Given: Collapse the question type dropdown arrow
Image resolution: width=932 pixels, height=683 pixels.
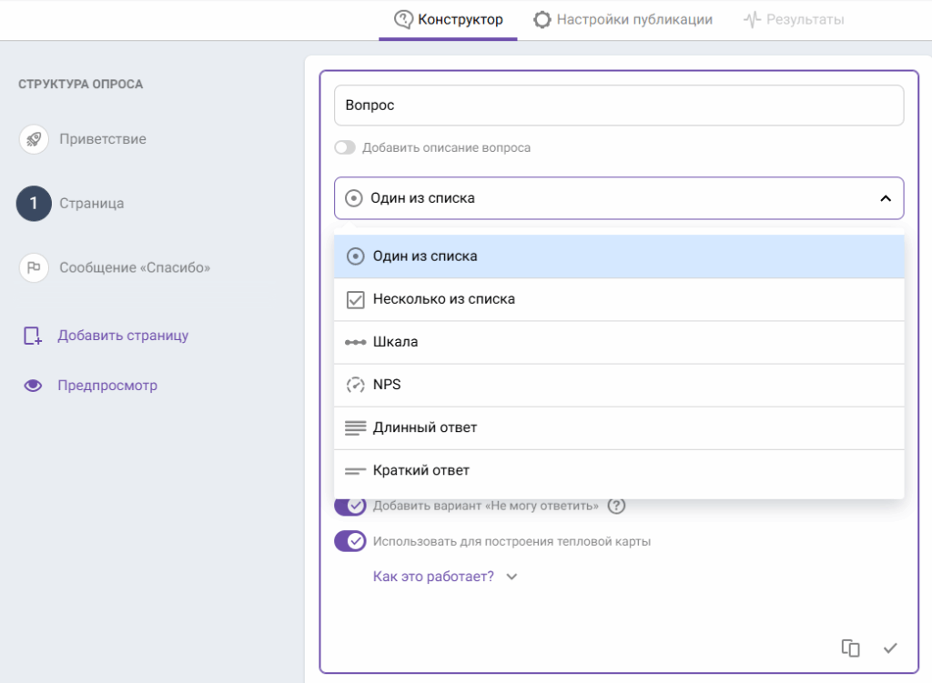Looking at the screenshot, I should (x=885, y=198).
